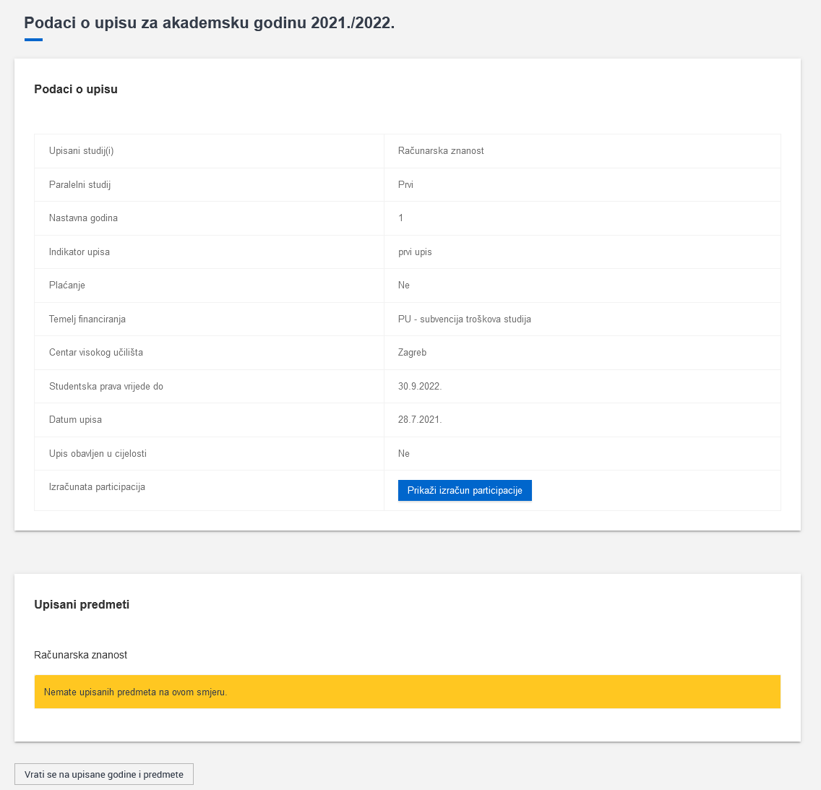821x790 pixels.
Task: Click the Podaci o upisu section title
Action: pos(76,89)
